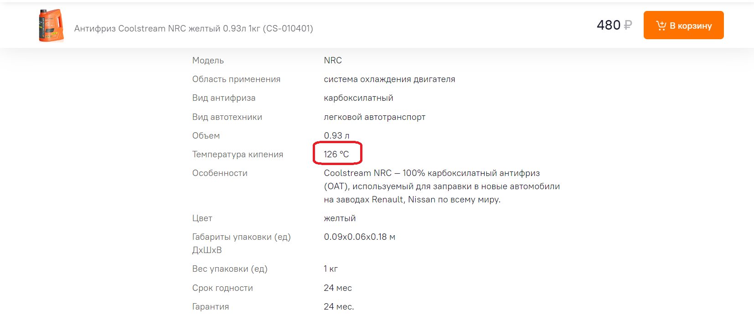Image resolution: width=754 pixels, height=336 pixels.
Task: Open the Coolstream antifreeze canister thumbnail
Action: 51,26
